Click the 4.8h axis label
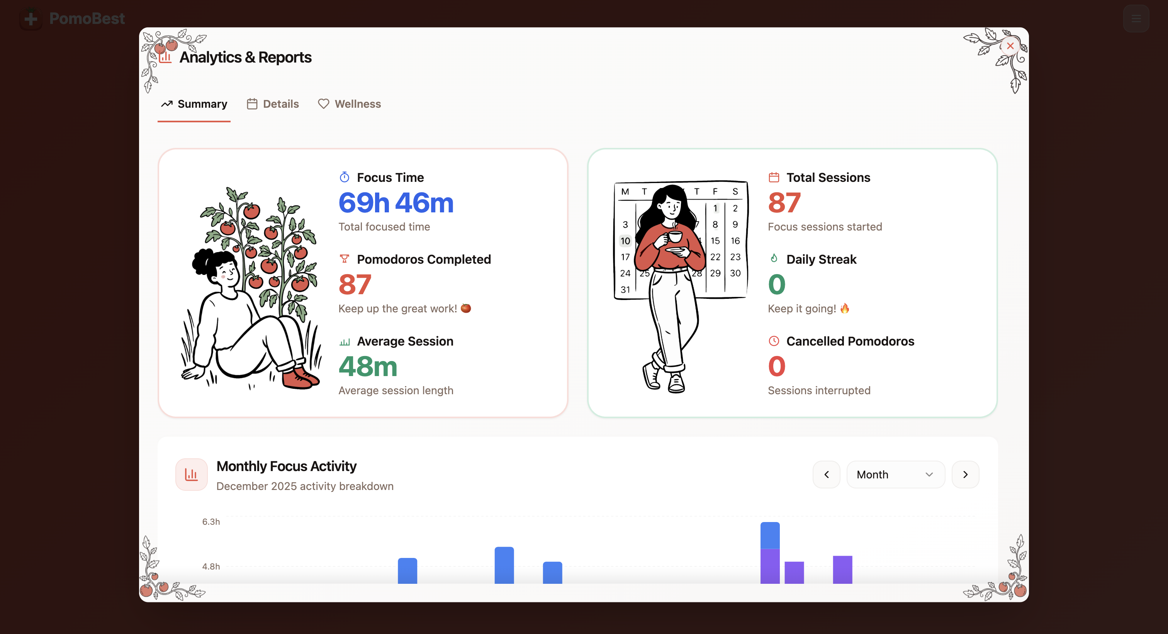1168x634 pixels. point(211,566)
